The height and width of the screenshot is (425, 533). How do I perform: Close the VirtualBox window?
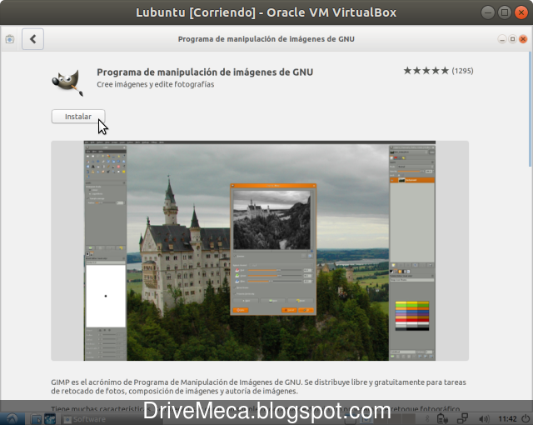click(521, 12)
